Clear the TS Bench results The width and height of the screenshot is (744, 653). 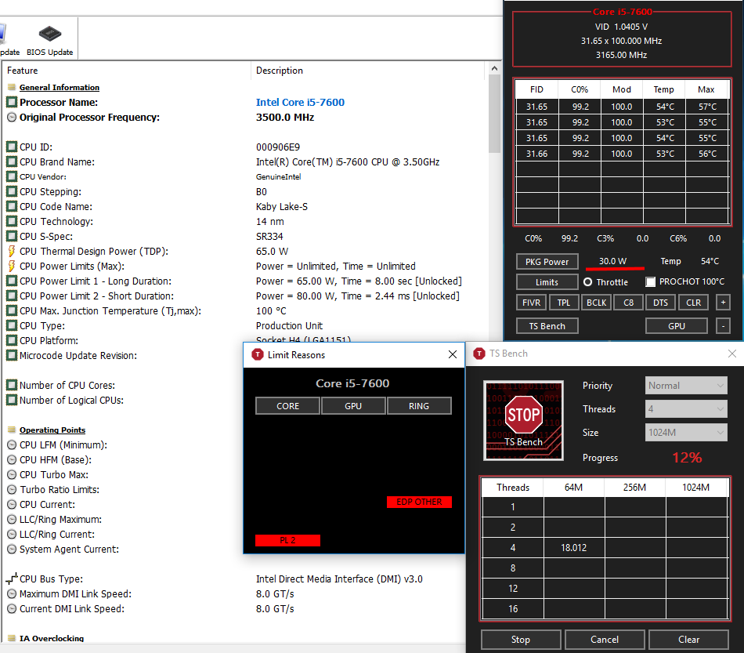click(x=688, y=640)
